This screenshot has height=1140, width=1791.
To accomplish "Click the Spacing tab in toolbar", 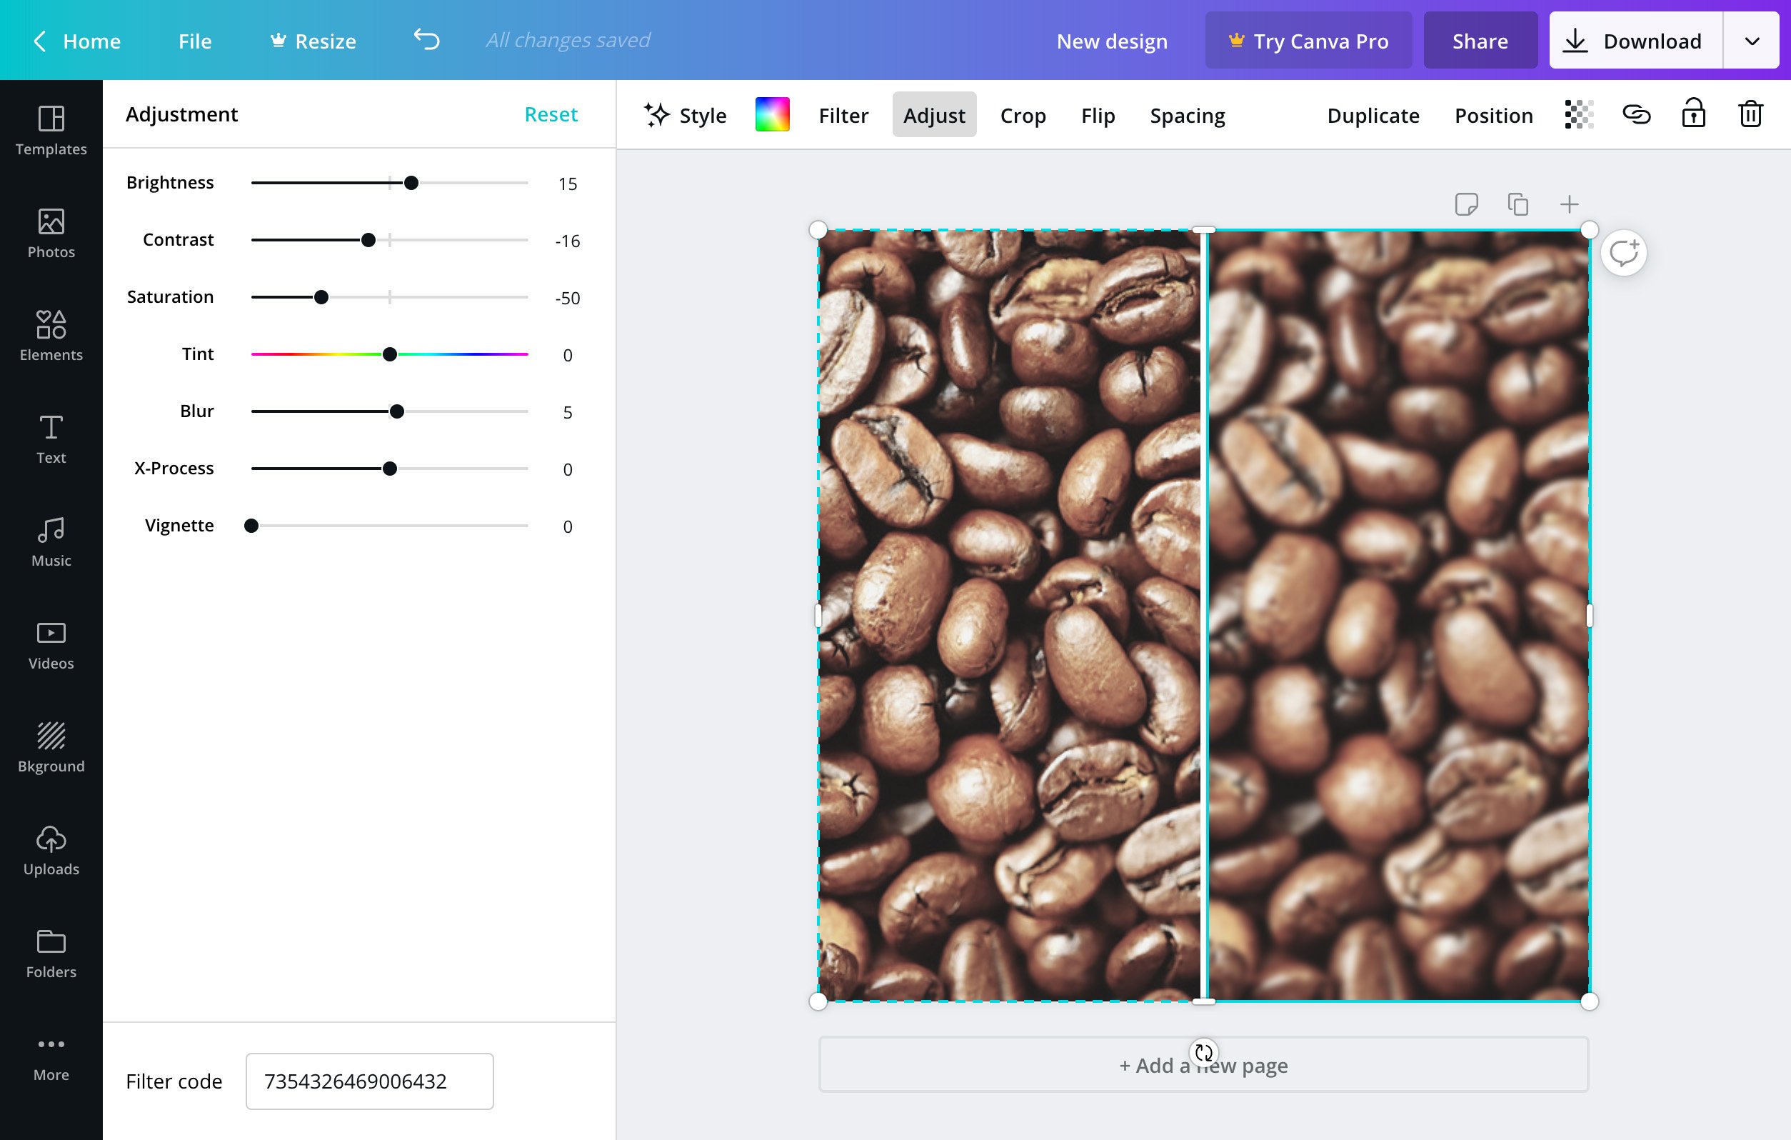I will (x=1188, y=115).
